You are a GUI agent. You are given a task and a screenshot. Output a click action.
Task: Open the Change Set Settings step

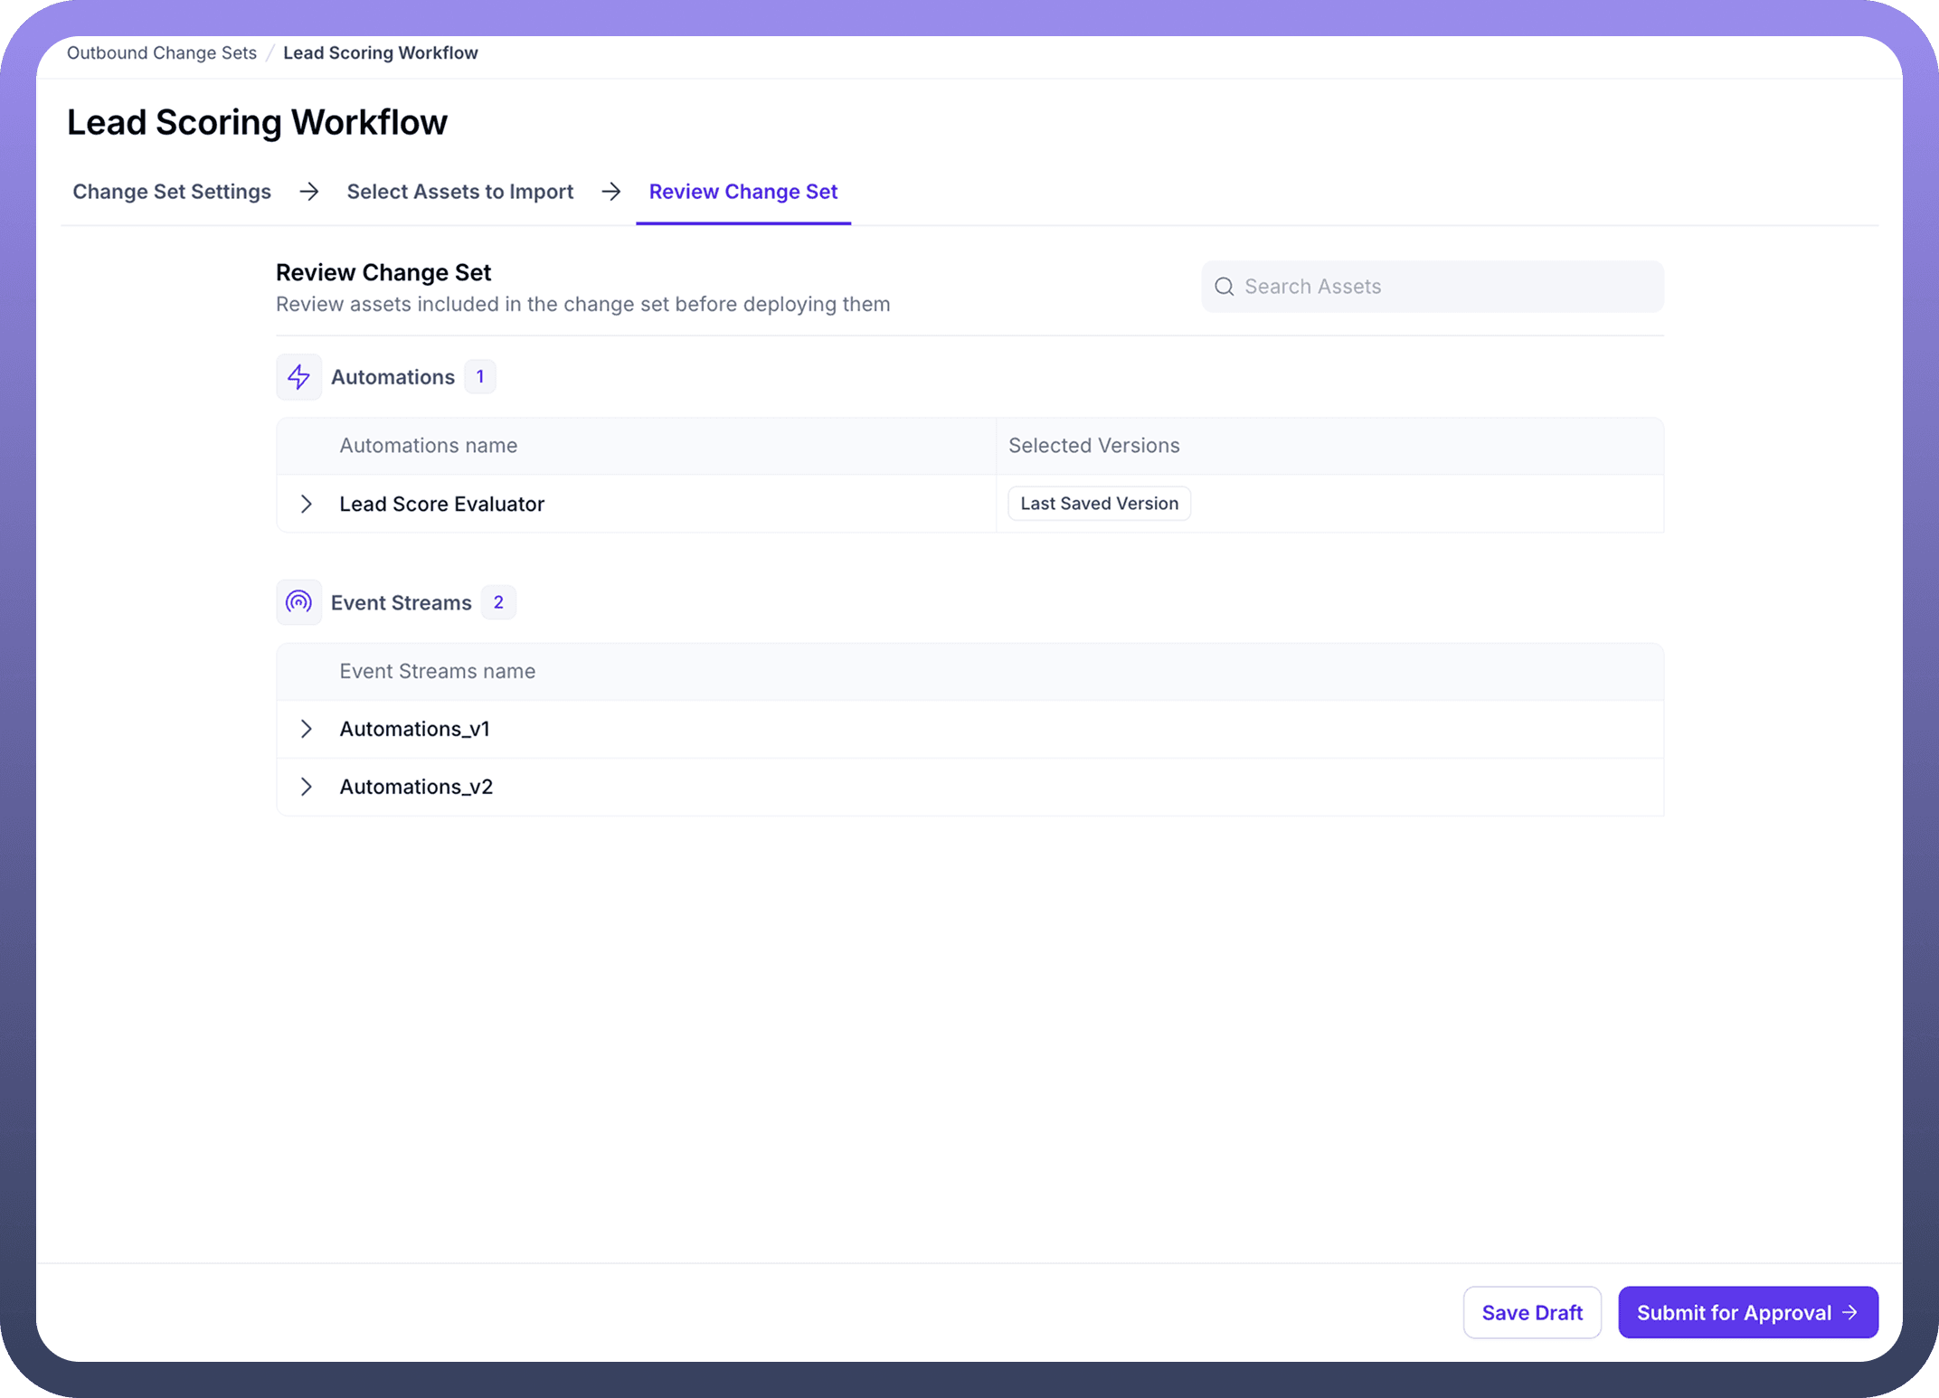[172, 192]
